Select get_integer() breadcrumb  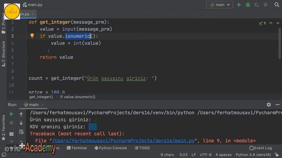tap(41, 97)
